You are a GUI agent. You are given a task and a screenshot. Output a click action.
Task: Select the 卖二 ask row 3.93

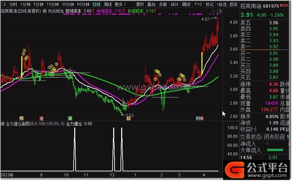(264, 41)
